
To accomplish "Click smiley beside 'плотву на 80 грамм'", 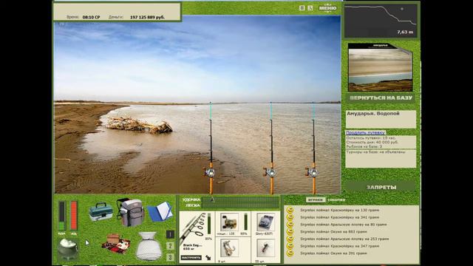I will click(x=290, y=225).
